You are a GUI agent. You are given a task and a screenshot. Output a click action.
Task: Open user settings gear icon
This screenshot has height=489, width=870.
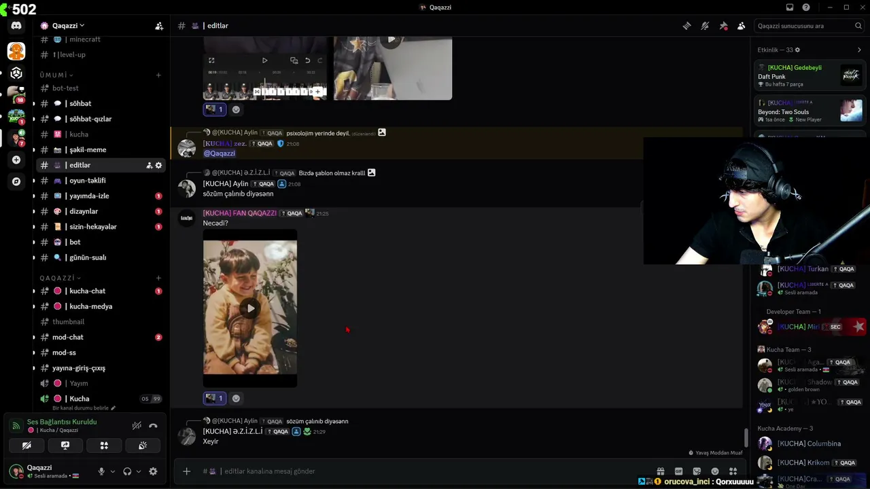pyautogui.click(x=153, y=471)
